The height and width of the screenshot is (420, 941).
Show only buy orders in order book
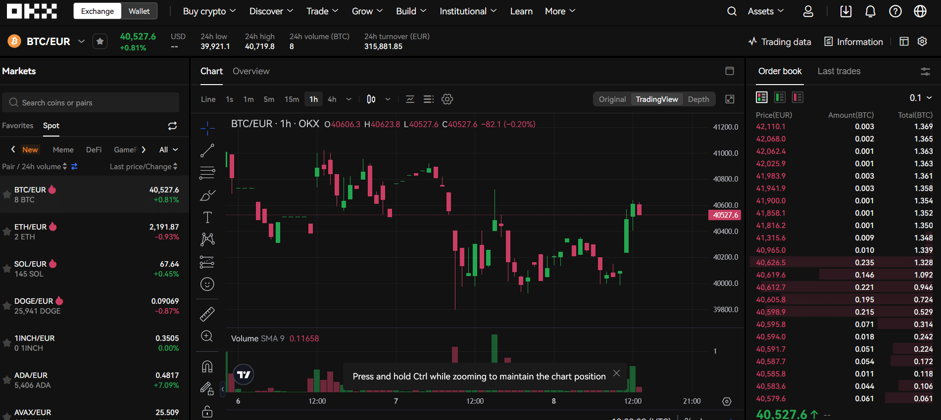780,97
